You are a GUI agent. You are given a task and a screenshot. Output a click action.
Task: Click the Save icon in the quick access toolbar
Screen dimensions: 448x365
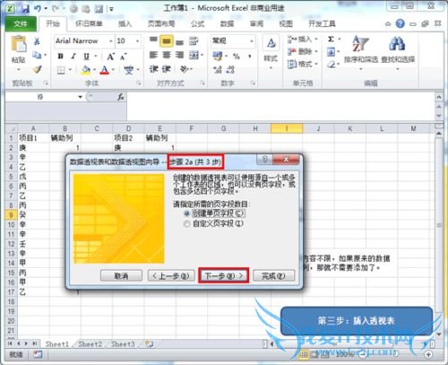click(25, 8)
